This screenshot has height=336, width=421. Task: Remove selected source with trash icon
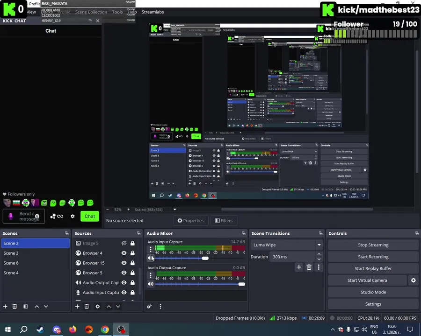87,306
